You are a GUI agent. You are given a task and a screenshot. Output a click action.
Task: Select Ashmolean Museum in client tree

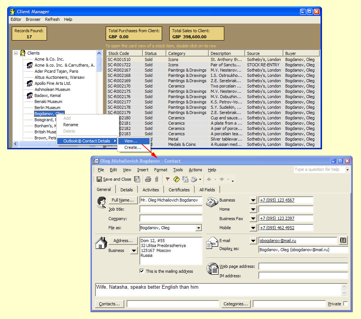coord(52,89)
